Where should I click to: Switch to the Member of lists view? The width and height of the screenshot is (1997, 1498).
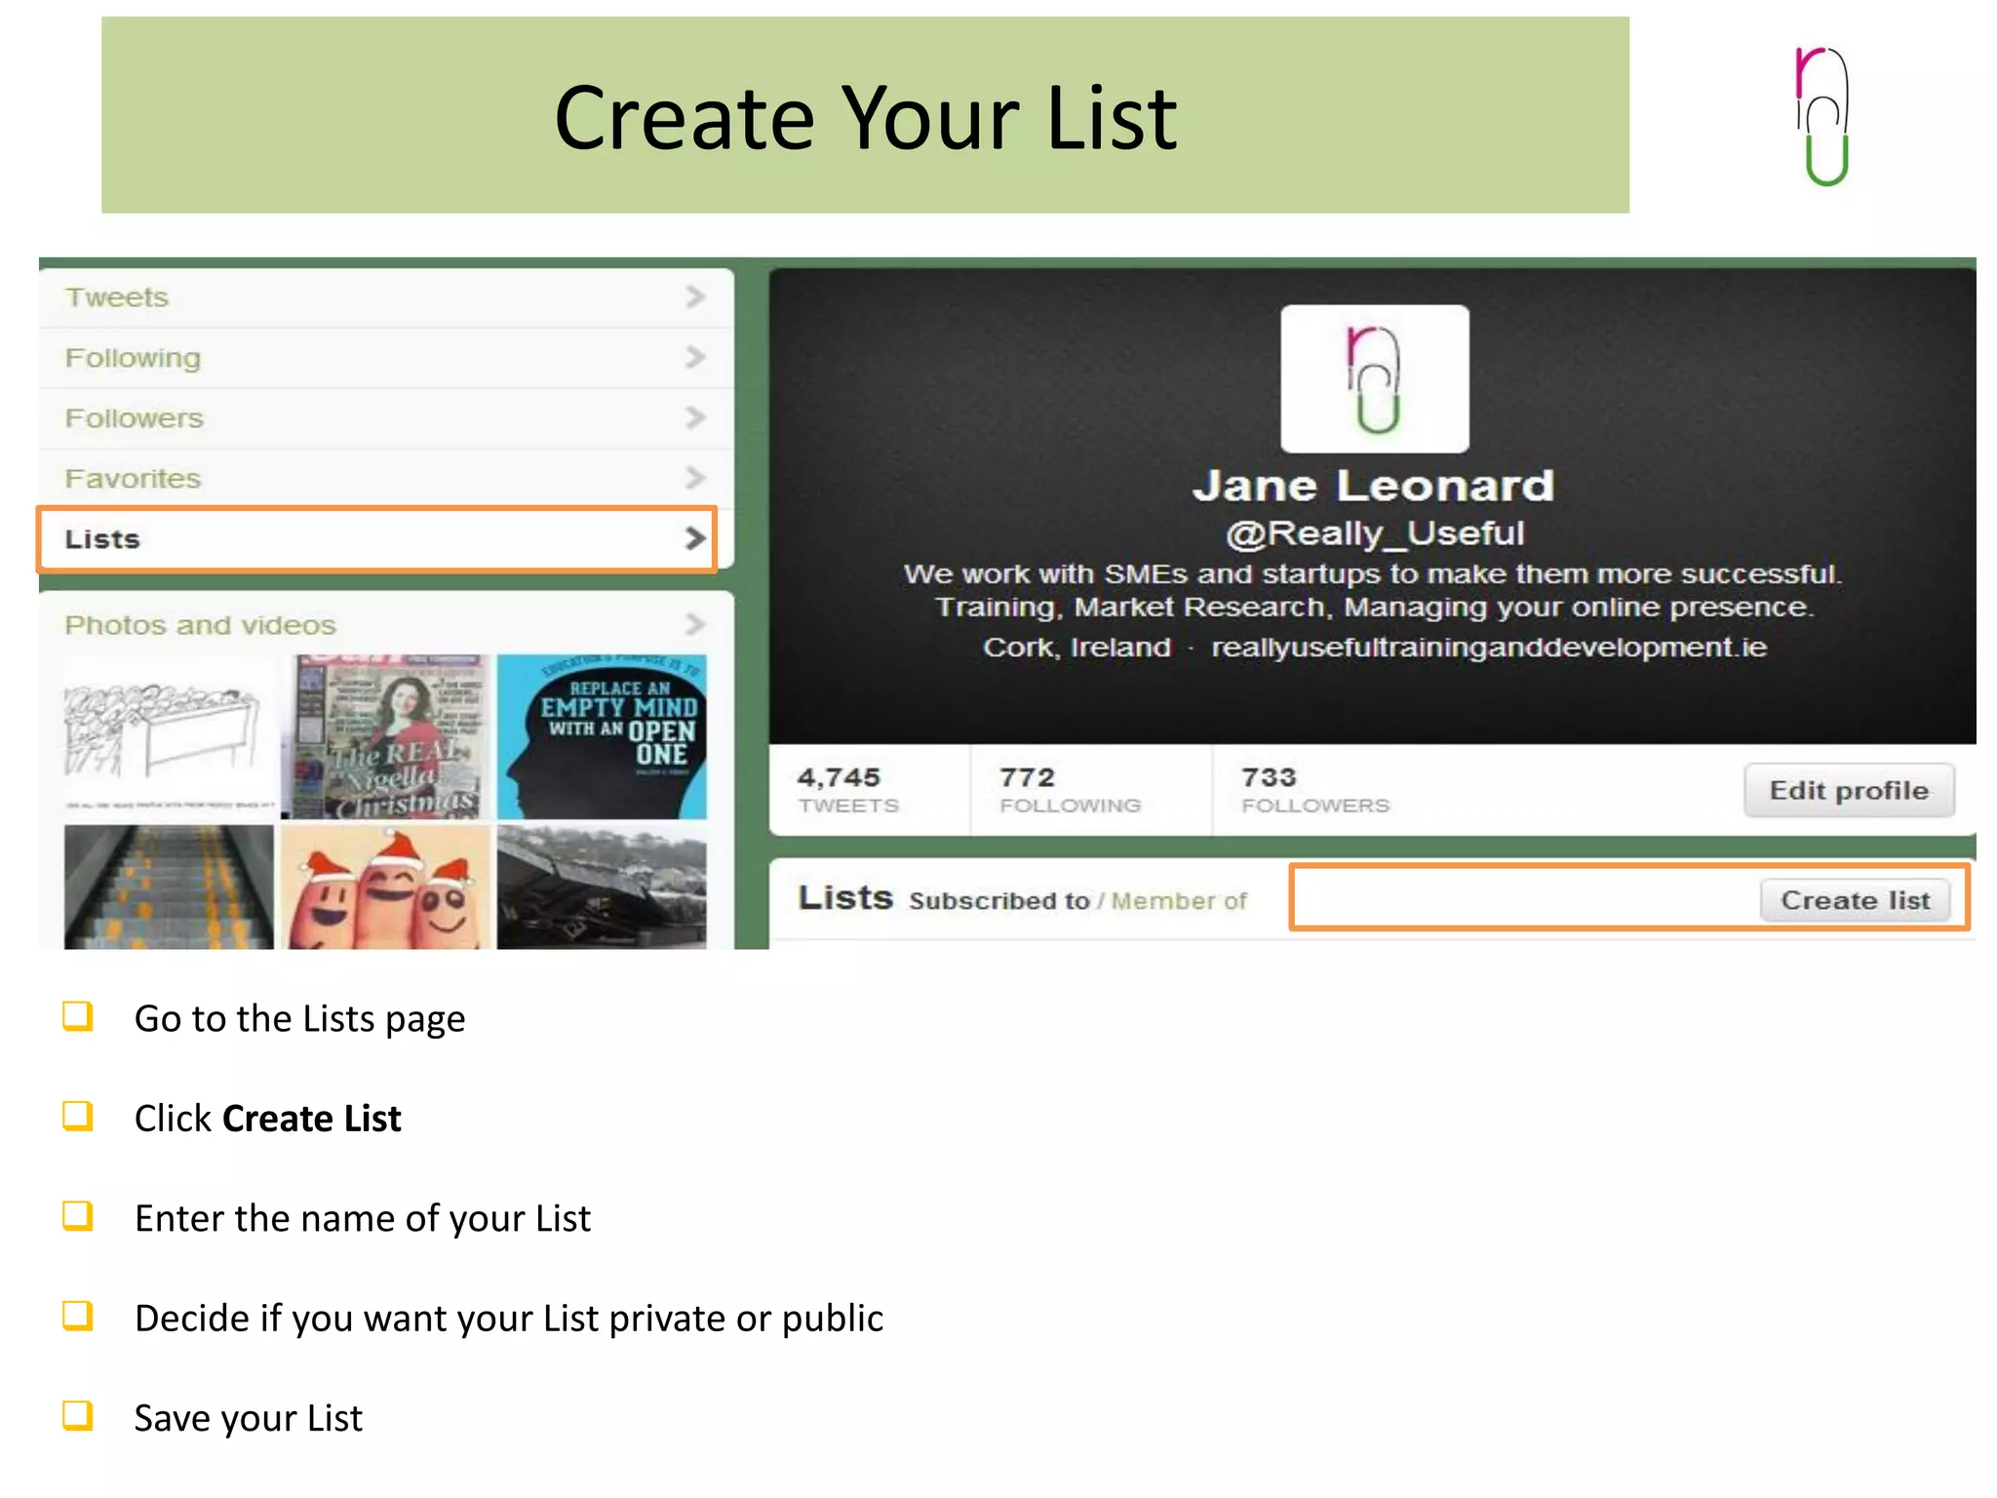tap(1179, 901)
